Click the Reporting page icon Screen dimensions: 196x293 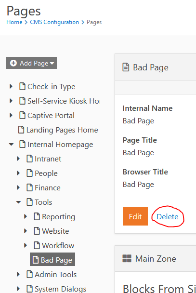click(x=37, y=216)
